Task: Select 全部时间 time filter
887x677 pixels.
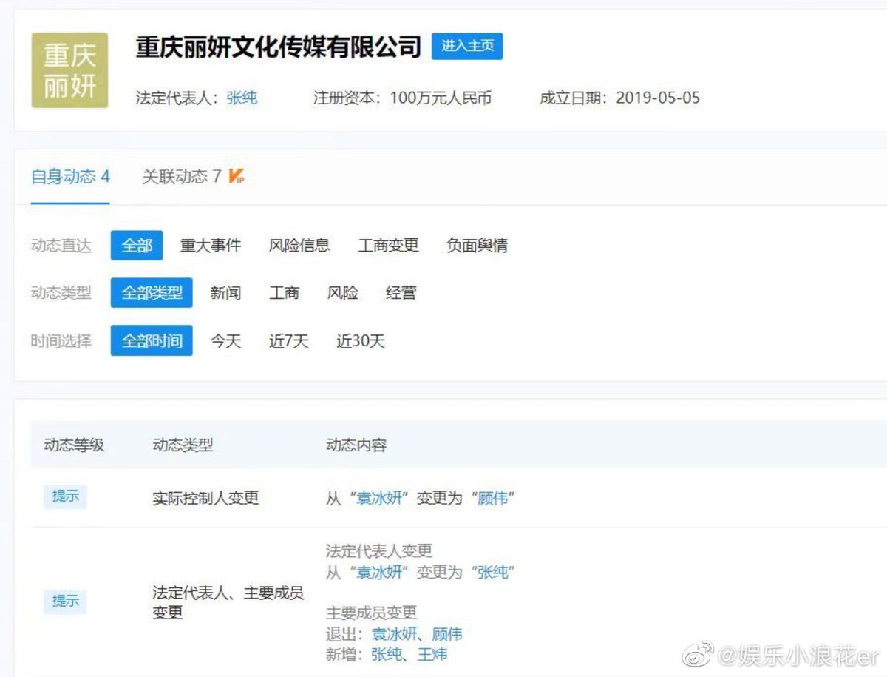Action: click(152, 341)
